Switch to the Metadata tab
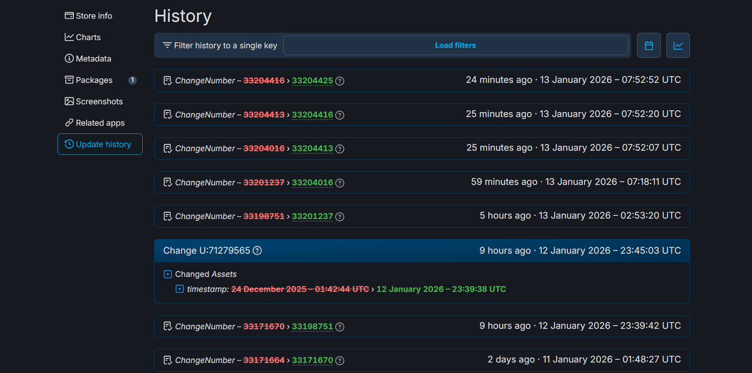Screen dimensions: 752x373 tap(88, 58)
